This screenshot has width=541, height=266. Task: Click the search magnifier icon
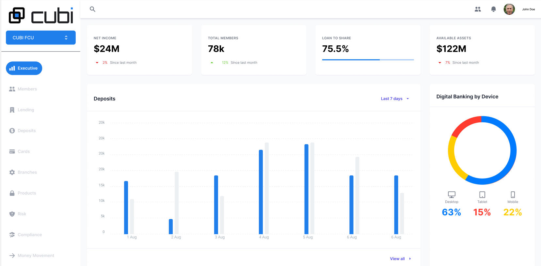click(x=92, y=9)
